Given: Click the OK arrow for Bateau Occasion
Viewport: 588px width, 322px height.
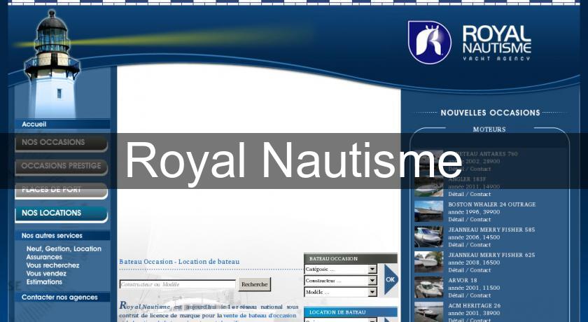Looking at the screenshot, I should coord(391,279).
